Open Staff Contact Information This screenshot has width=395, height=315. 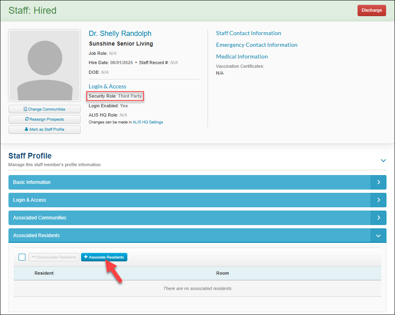pyautogui.click(x=248, y=33)
